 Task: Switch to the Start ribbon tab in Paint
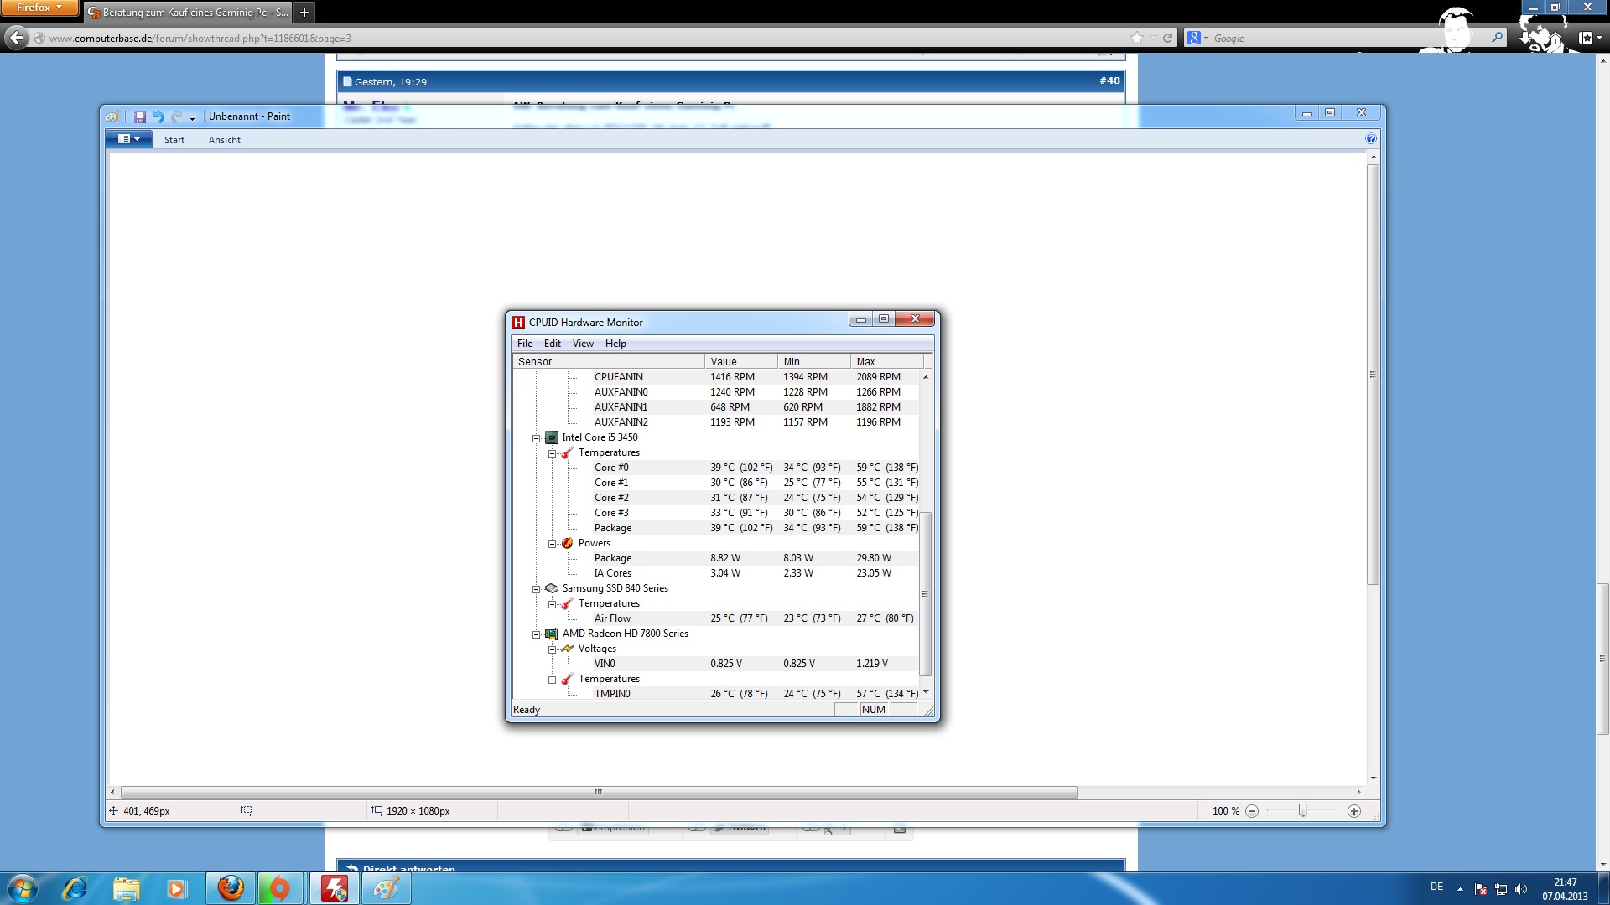coord(174,140)
